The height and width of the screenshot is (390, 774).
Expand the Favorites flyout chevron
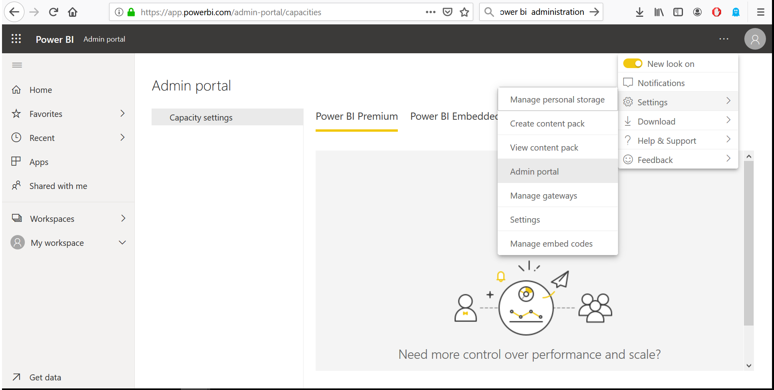coord(123,114)
